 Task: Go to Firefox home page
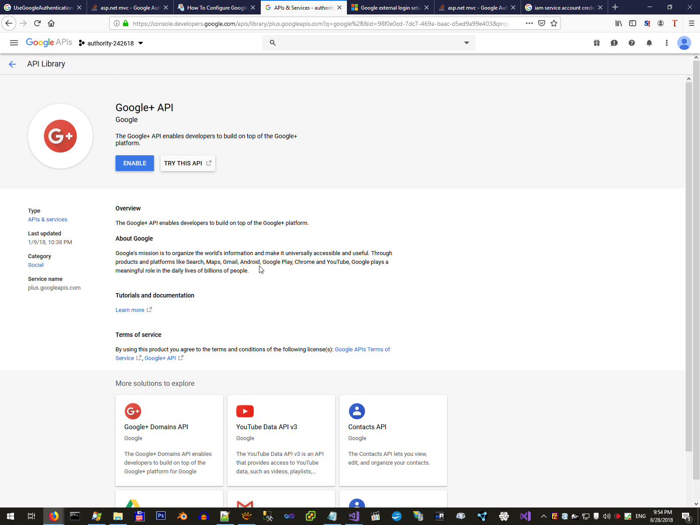coord(51,23)
